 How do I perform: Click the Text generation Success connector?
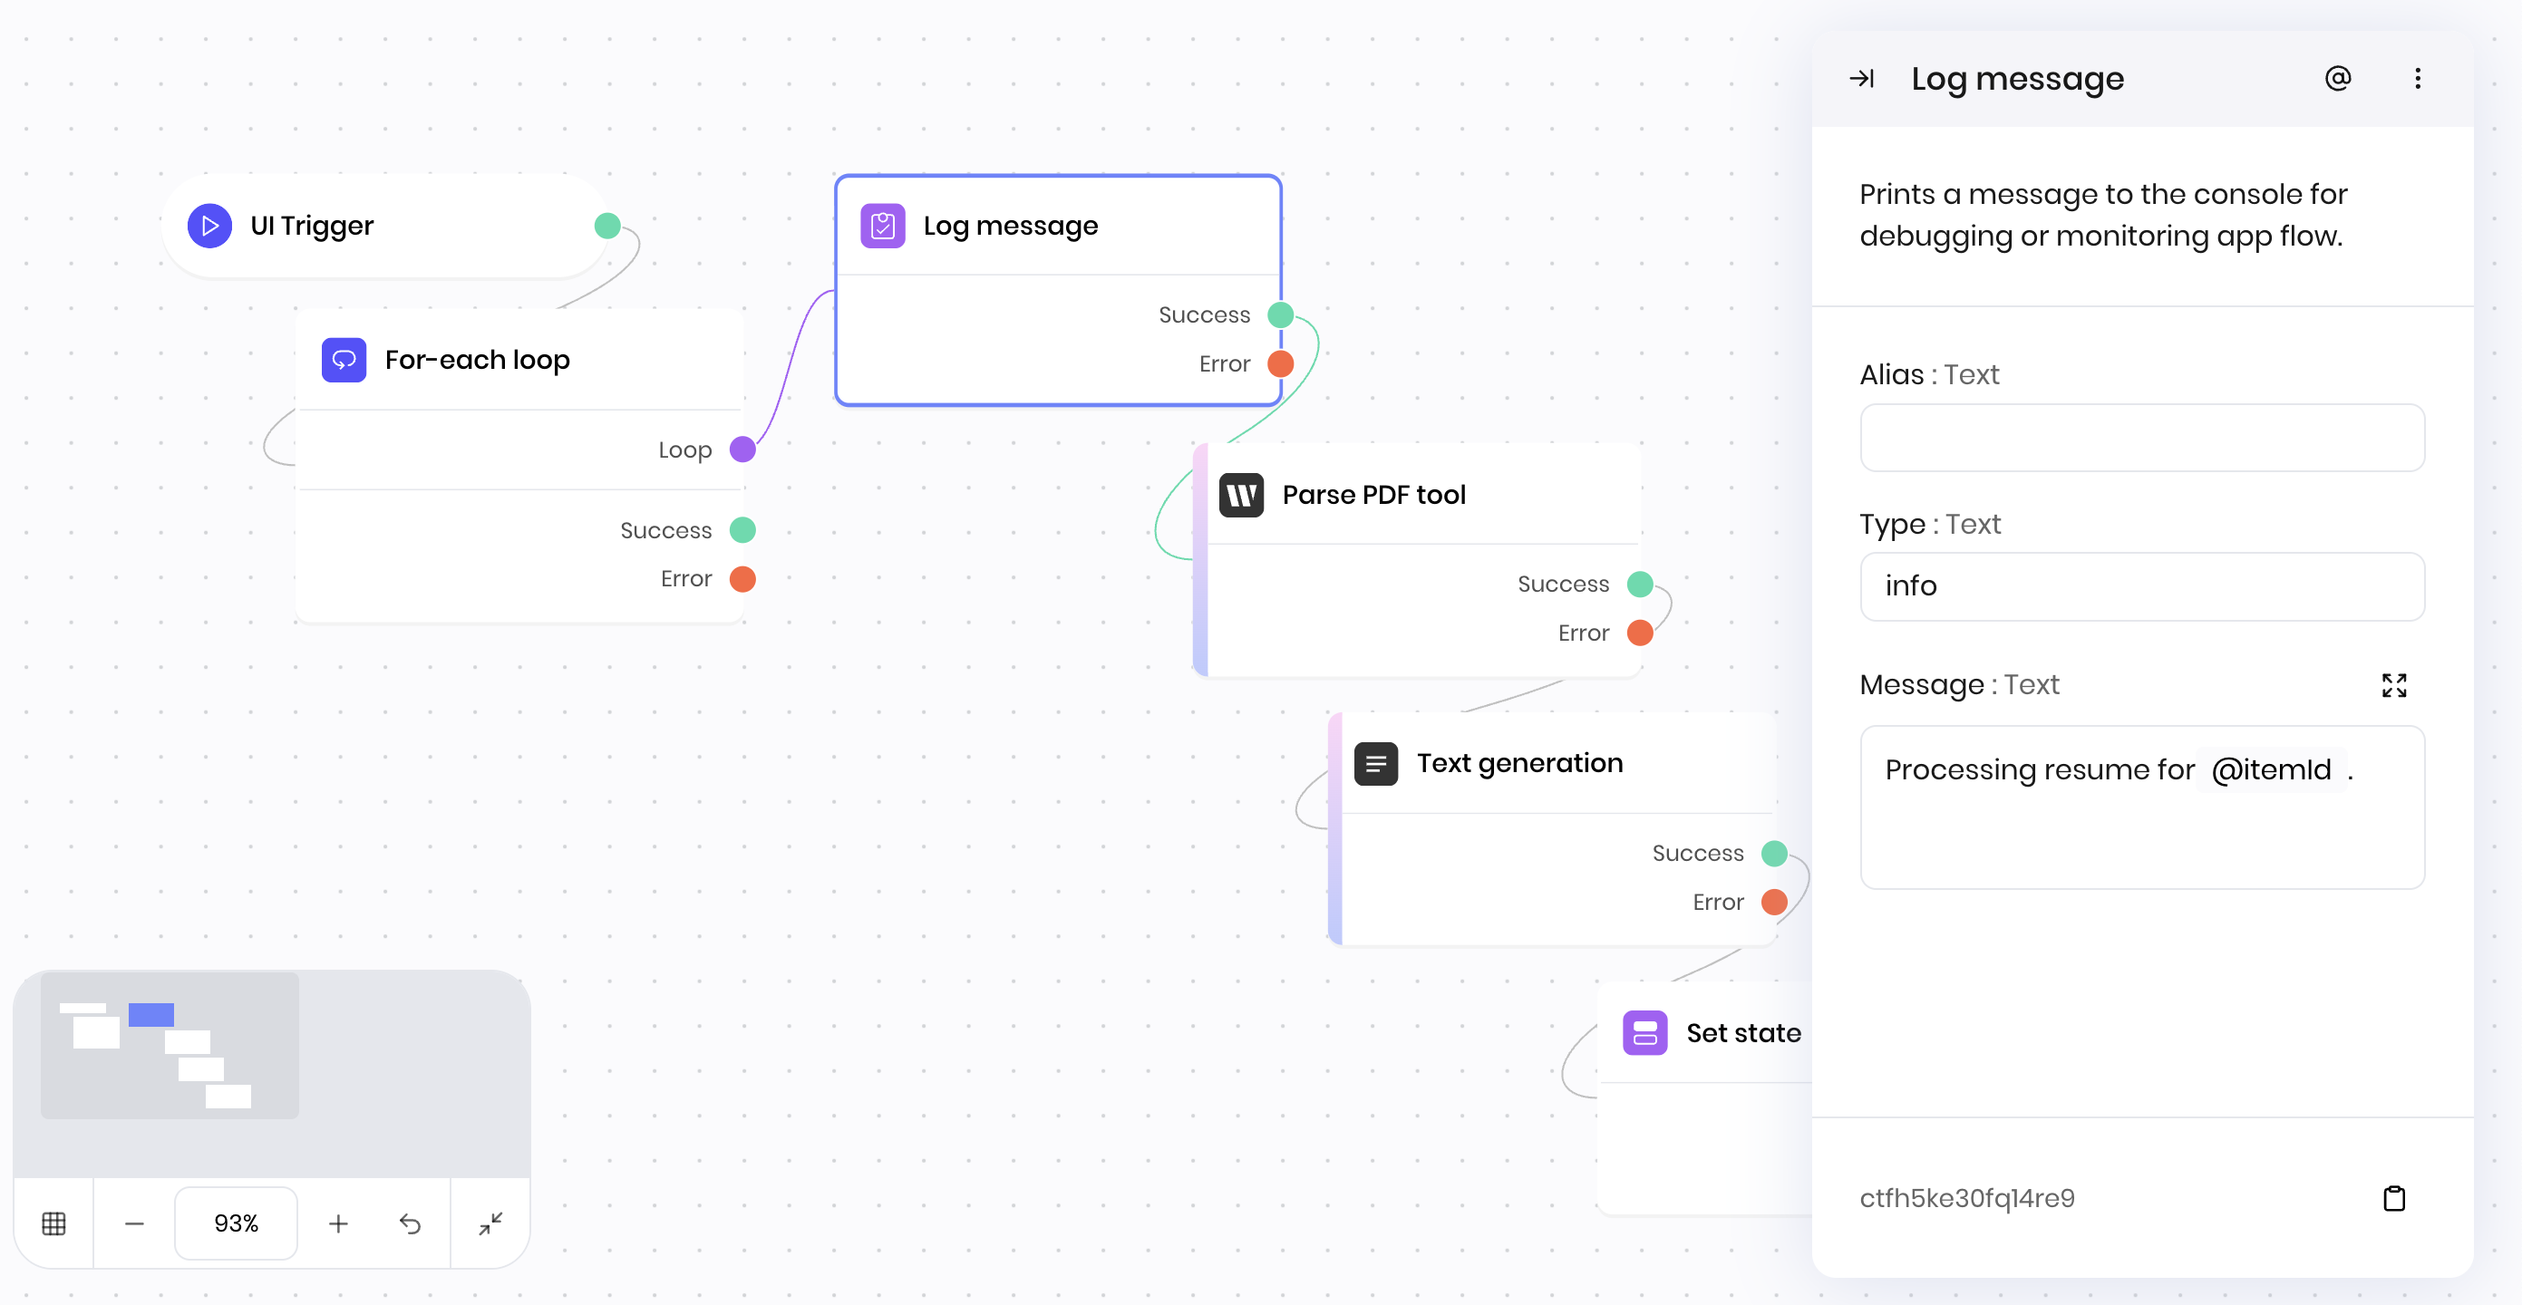point(1773,854)
